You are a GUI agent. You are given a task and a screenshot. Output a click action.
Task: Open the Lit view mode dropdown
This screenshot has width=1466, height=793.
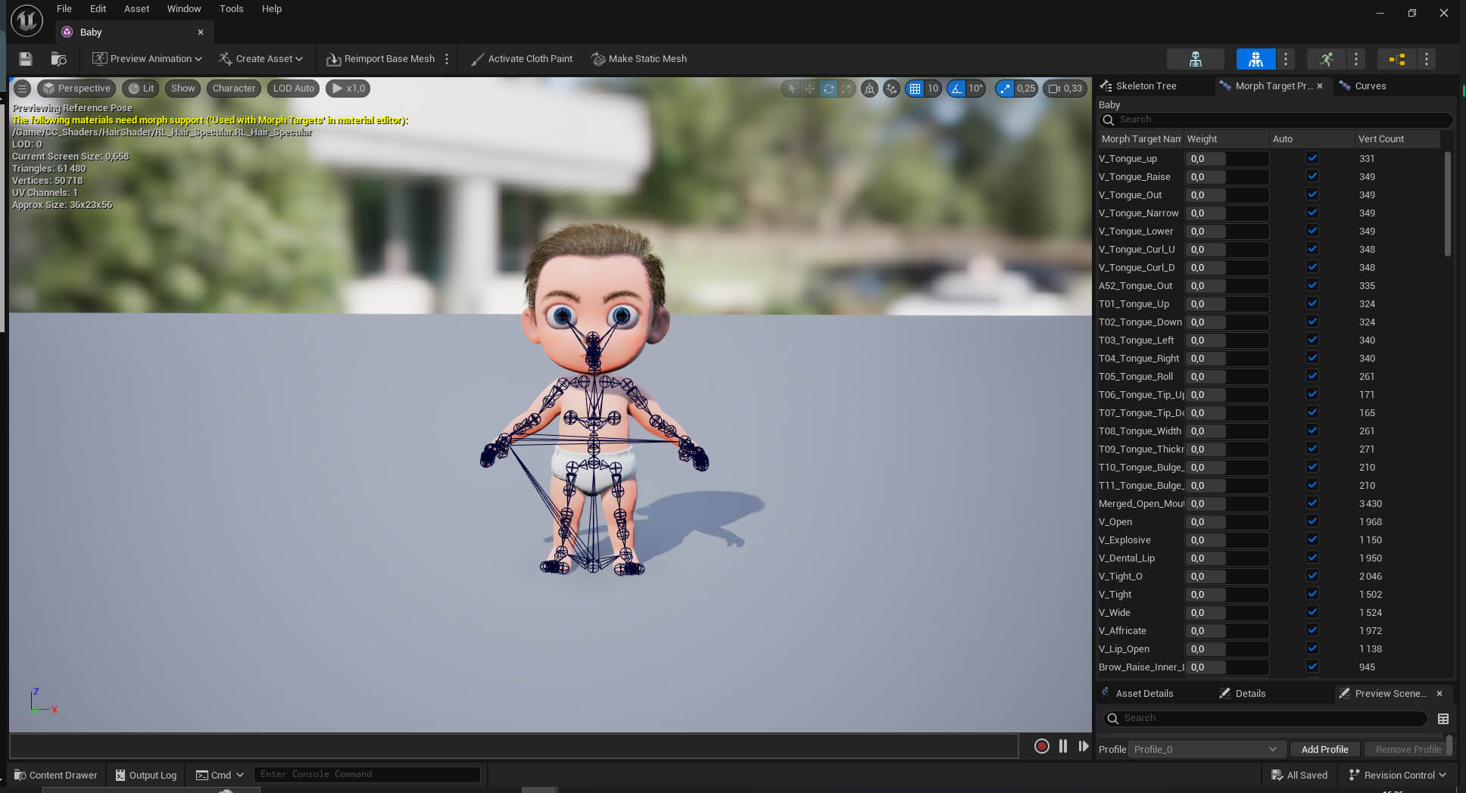point(141,89)
